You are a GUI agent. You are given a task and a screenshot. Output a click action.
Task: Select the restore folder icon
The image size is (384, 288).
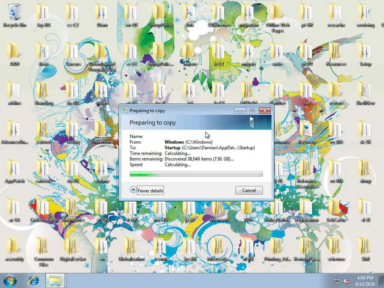pyautogui.click(x=336, y=93)
